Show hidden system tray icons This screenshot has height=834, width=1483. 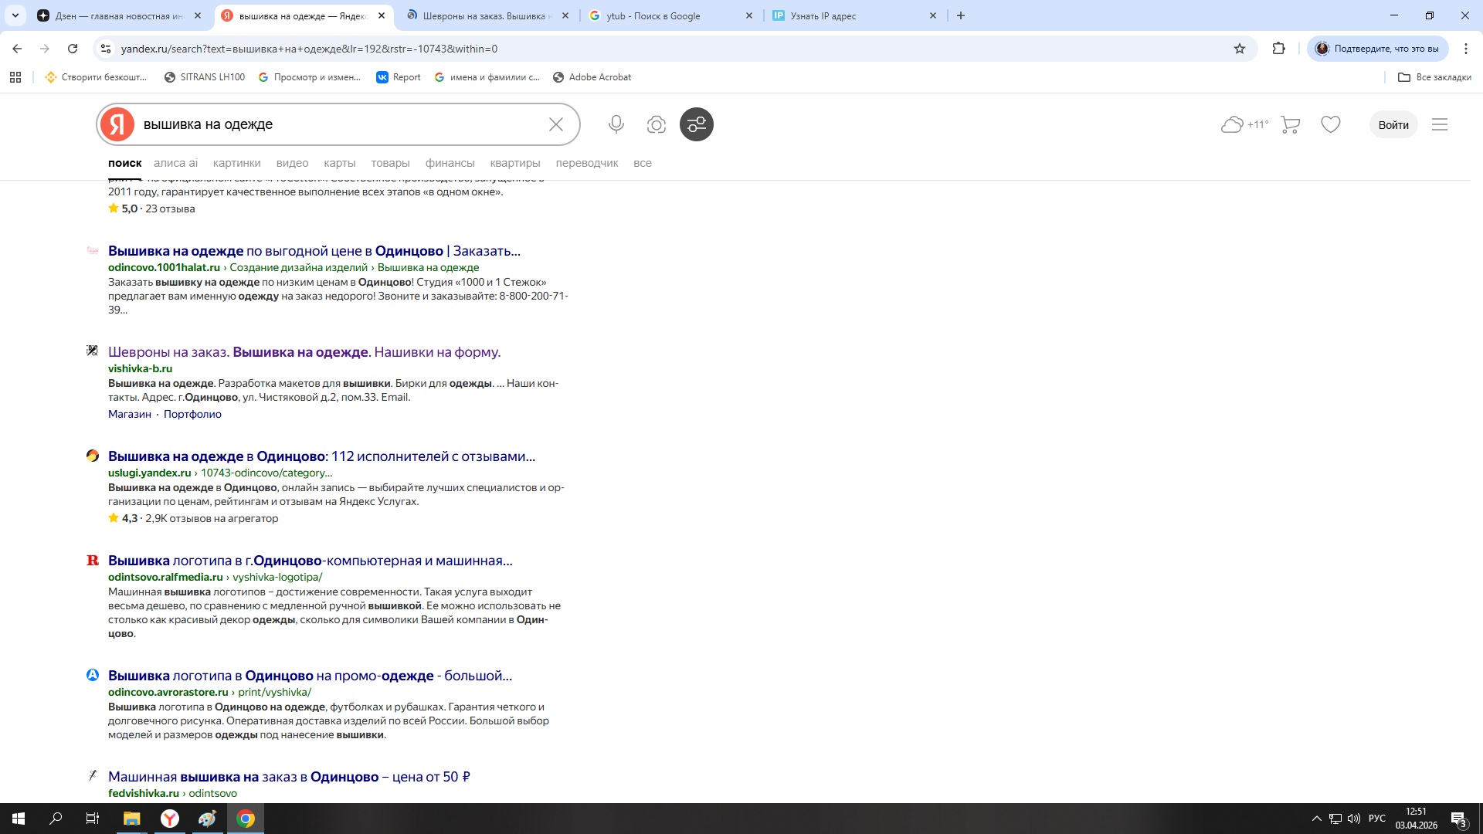1316,819
